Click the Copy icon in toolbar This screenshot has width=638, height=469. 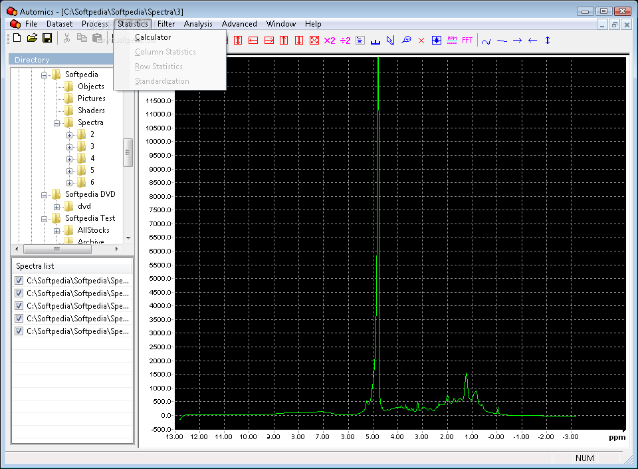pos(82,39)
